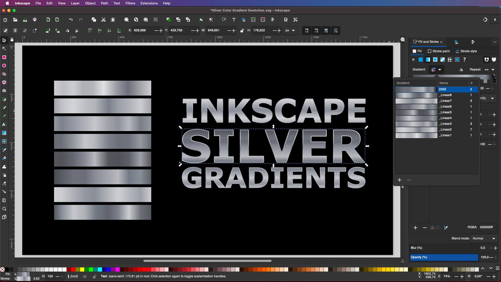The image size is (501, 282).
Task: Expand the Blend mode Normal dropdown
Action: point(484,238)
